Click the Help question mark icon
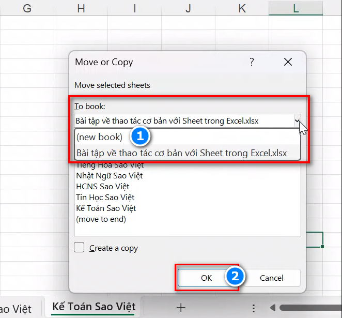The width and height of the screenshot is (342, 318). (x=252, y=62)
